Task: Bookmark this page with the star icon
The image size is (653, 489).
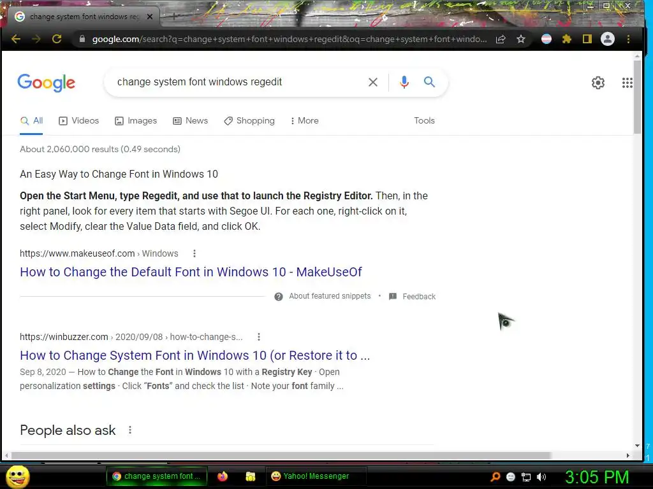Action: pyautogui.click(x=521, y=39)
